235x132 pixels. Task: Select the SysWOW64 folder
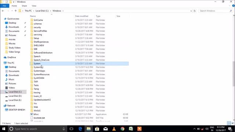pos(39,78)
